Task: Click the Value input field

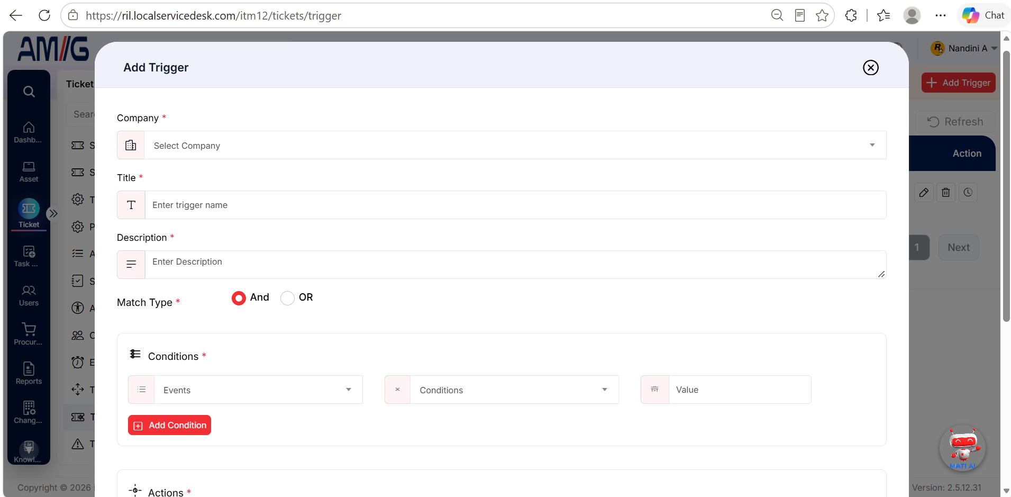Action: [740, 390]
